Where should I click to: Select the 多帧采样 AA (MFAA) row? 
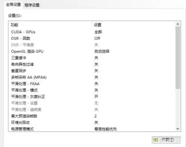(92, 77)
